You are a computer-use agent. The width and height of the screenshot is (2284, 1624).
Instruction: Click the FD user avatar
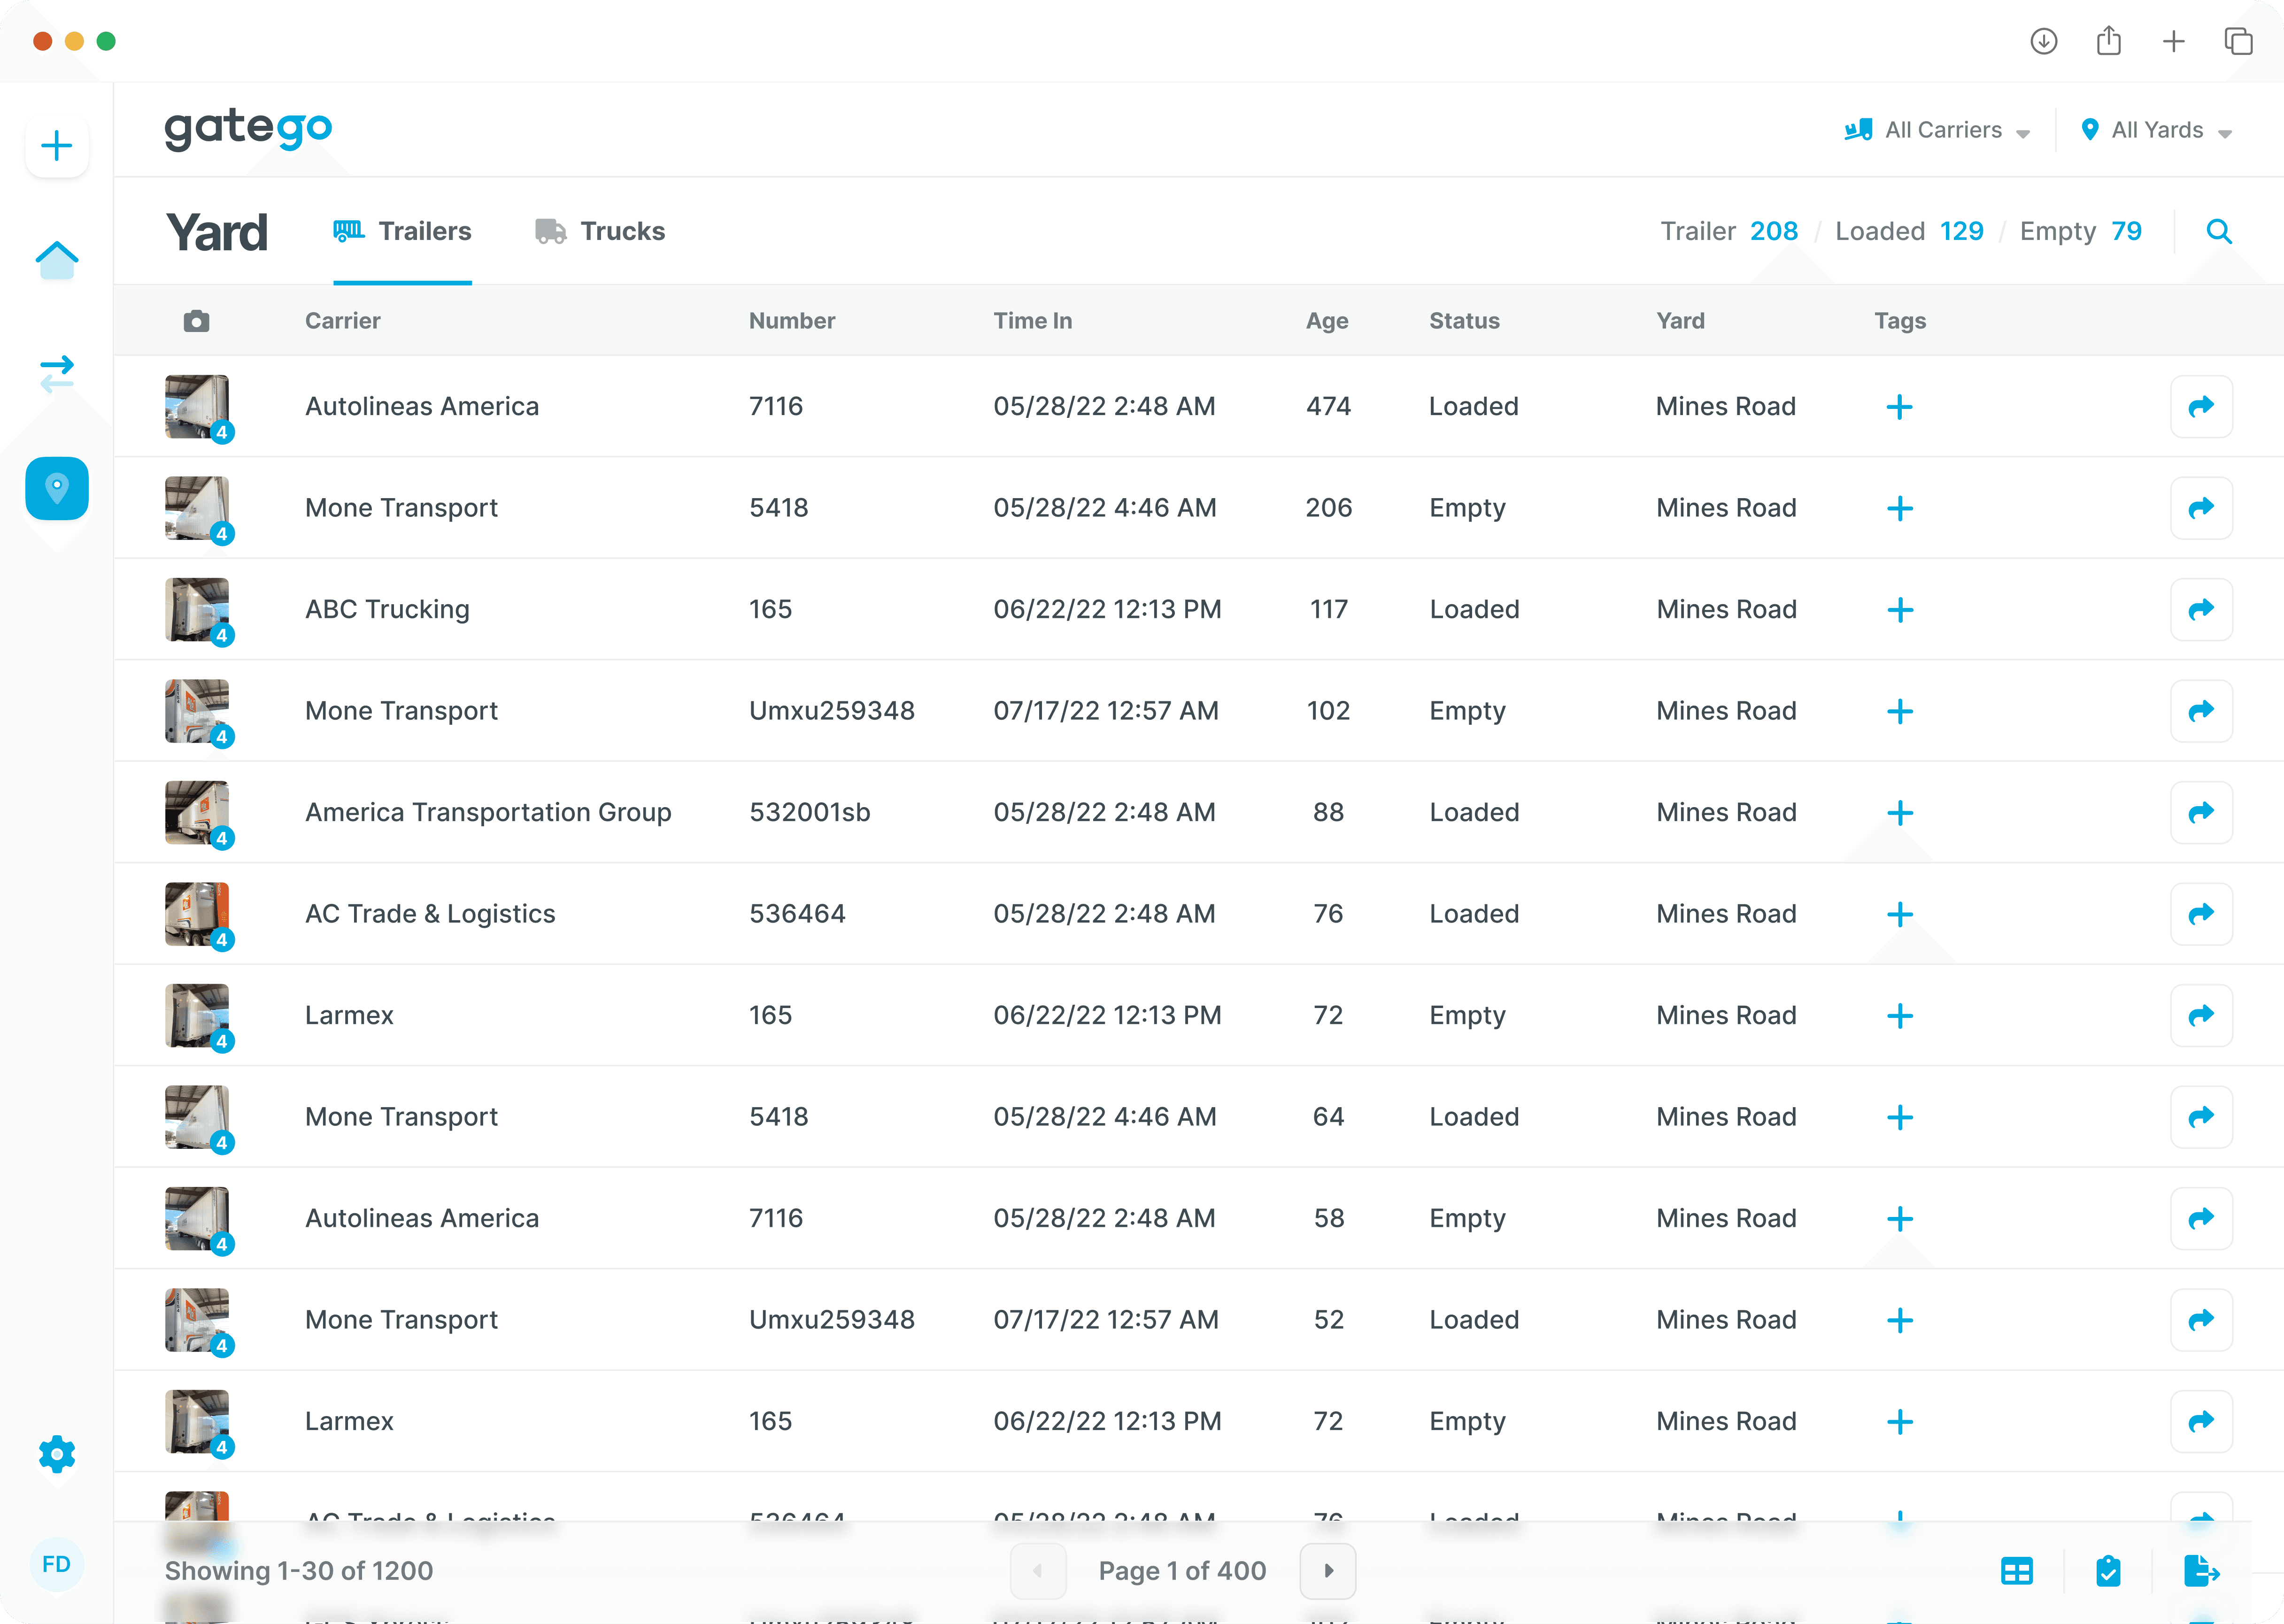[57, 1565]
